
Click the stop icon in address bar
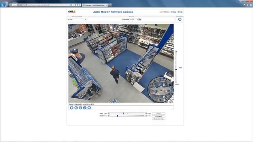pyautogui.click(x=79, y=5)
